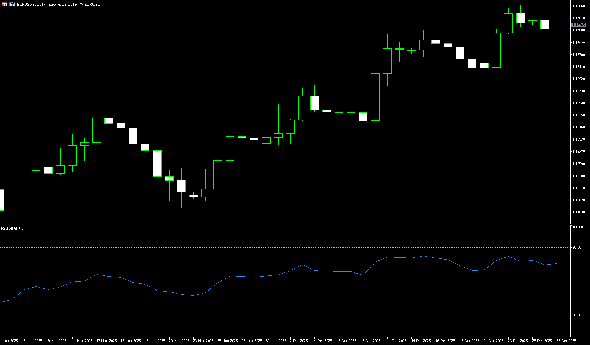The height and width of the screenshot is (345, 590).
Task: Click the 1.16350 price scale label
Action: pyautogui.click(x=579, y=115)
